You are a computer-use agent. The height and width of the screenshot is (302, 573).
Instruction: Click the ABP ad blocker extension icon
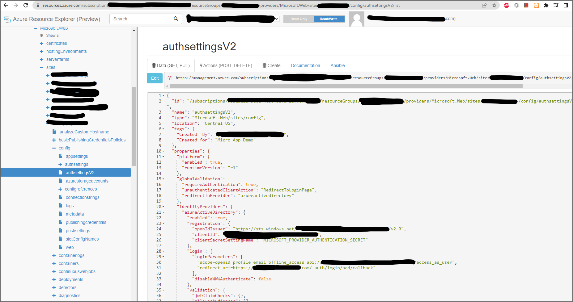(506, 5)
